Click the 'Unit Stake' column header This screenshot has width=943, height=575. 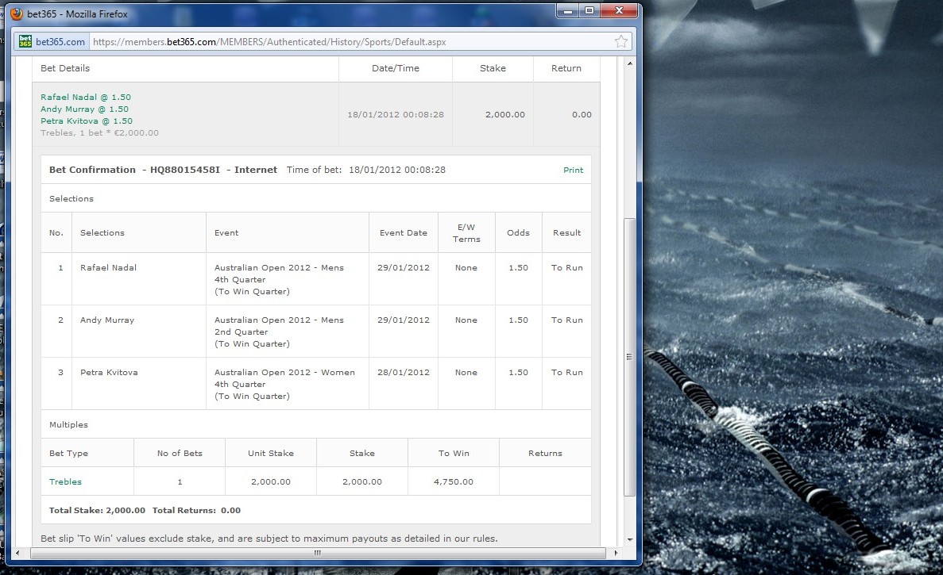(x=271, y=453)
